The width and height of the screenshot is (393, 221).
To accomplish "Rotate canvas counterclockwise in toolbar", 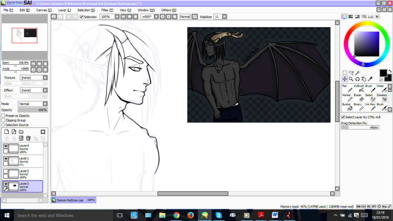I will pos(162,17).
